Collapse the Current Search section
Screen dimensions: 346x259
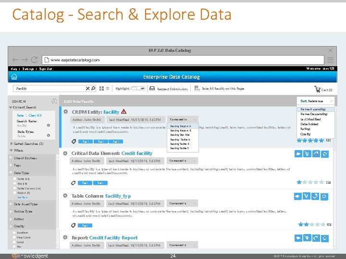[x=11, y=107]
